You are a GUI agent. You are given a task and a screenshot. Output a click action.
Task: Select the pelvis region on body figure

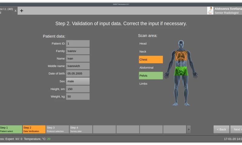[x=181, y=71]
